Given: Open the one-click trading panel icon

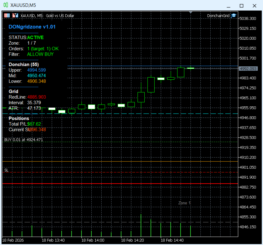Looking at the screenshot, I should [7, 16].
